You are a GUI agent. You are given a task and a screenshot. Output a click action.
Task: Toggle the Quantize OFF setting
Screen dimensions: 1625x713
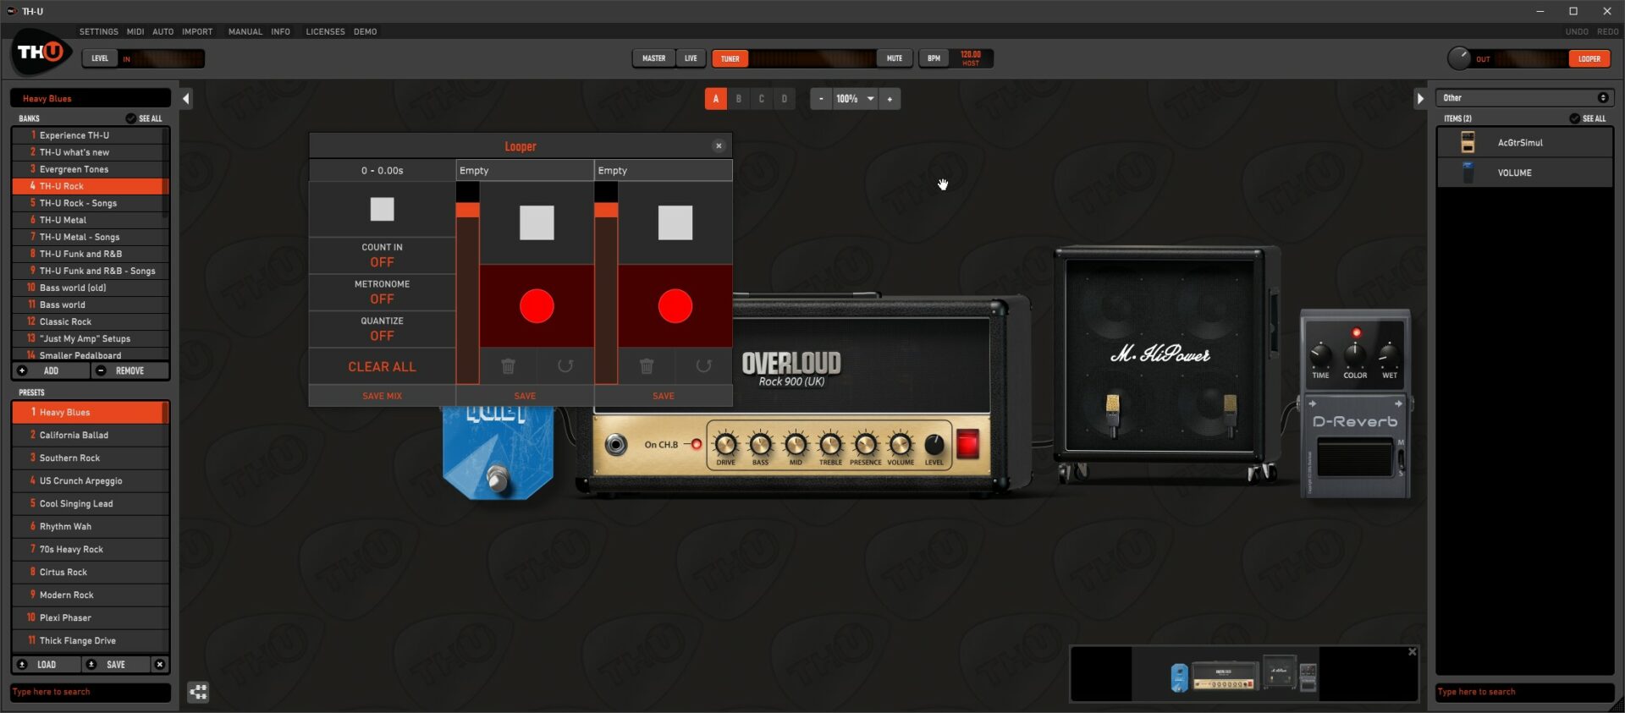[382, 329]
